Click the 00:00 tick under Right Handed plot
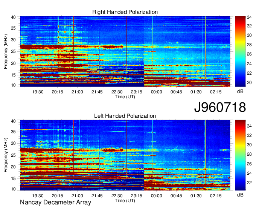 [x=156, y=92]
